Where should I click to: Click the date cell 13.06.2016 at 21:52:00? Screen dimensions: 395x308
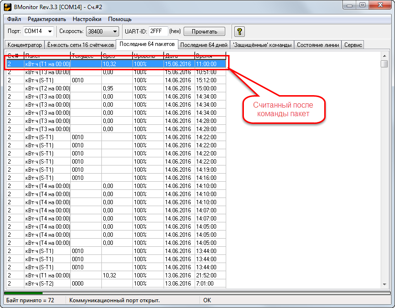click(x=179, y=275)
